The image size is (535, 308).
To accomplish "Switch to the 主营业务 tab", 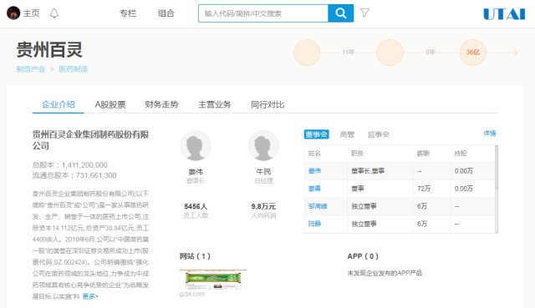I will tap(215, 104).
